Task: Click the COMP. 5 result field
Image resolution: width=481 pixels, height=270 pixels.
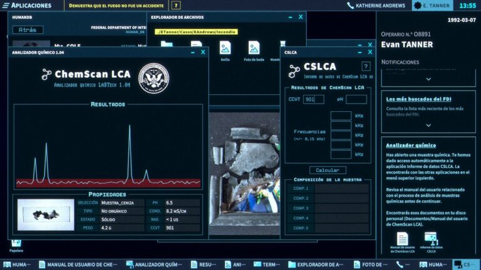Action: point(342,228)
